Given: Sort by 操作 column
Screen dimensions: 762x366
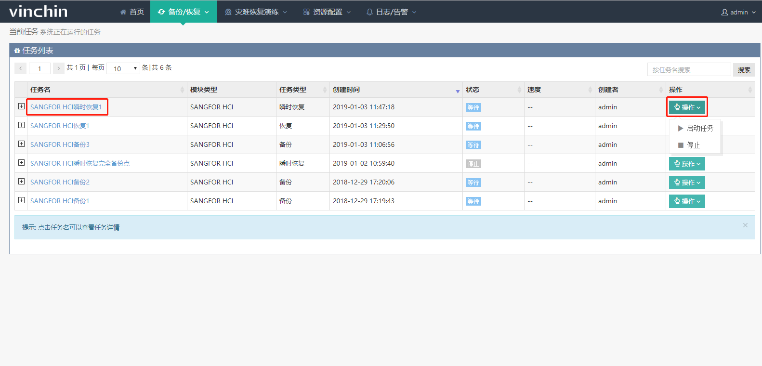Looking at the screenshot, I should (x=710, y=90).
